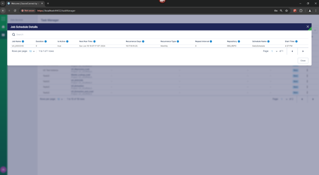Bookmark this page with the star icon
Image resolution: width=319 pixels, height=175 pixels.
click(287, 11)
